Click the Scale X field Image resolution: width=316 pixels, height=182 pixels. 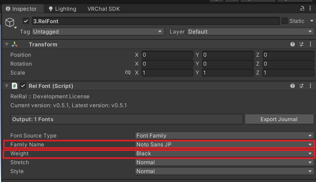tap(167, 72)
